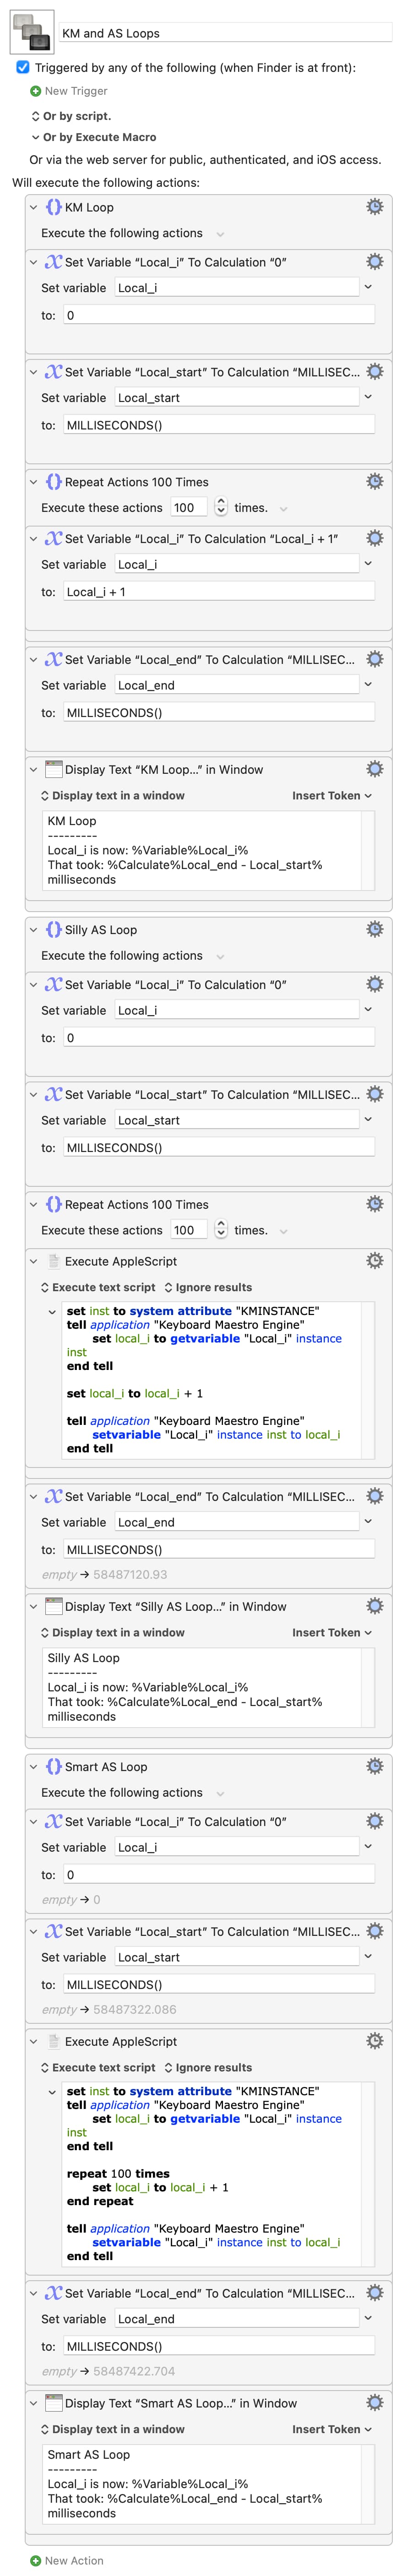Open gear menu of Set Variable Local_i + 1
The height and width of the screenshot is (2576, 402).
[x=374, y=538]
